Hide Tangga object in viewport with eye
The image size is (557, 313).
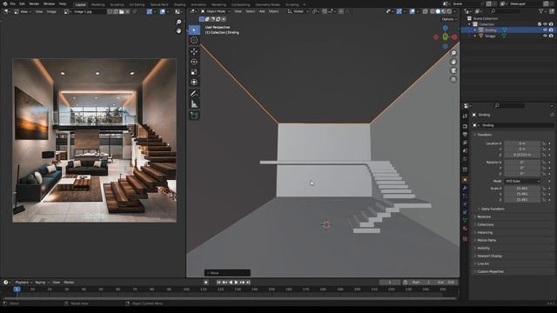click(x=545, y=36)
